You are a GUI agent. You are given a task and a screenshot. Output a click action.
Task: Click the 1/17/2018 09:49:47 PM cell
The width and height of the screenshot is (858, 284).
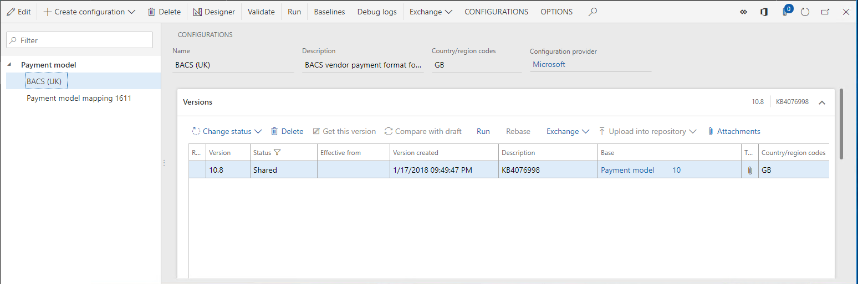pos(444,170)
